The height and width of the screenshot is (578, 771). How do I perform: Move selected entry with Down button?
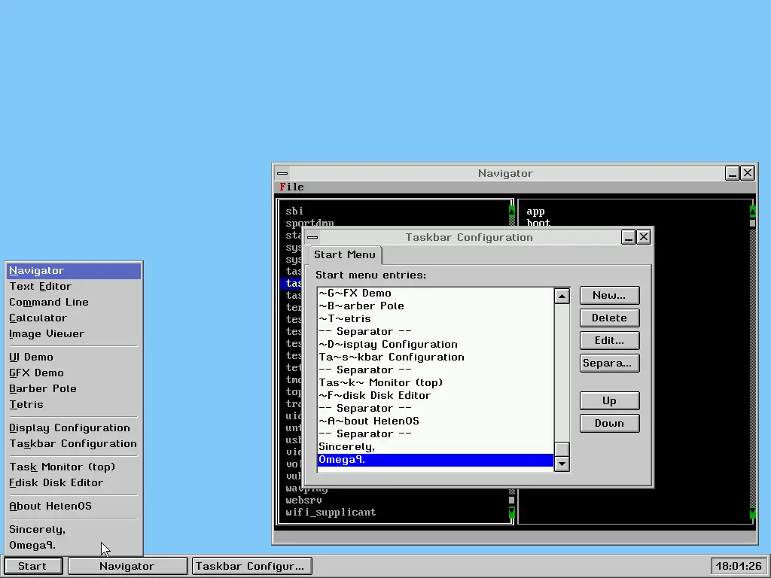click(x=609, y=423)
